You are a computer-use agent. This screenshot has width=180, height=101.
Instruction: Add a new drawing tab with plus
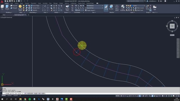point(28,15)
